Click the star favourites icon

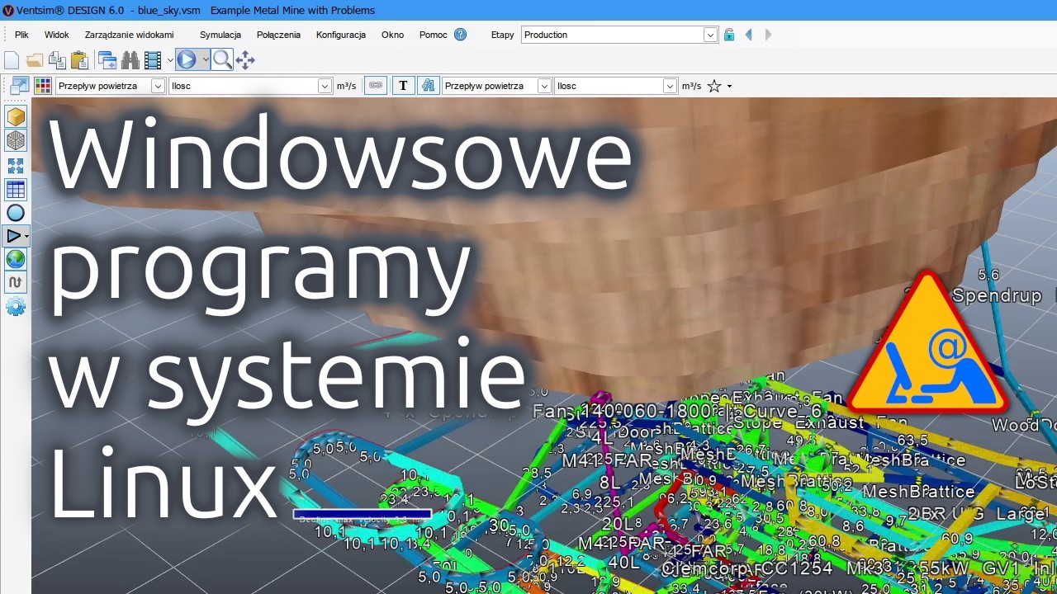click(x=714, y=86)
